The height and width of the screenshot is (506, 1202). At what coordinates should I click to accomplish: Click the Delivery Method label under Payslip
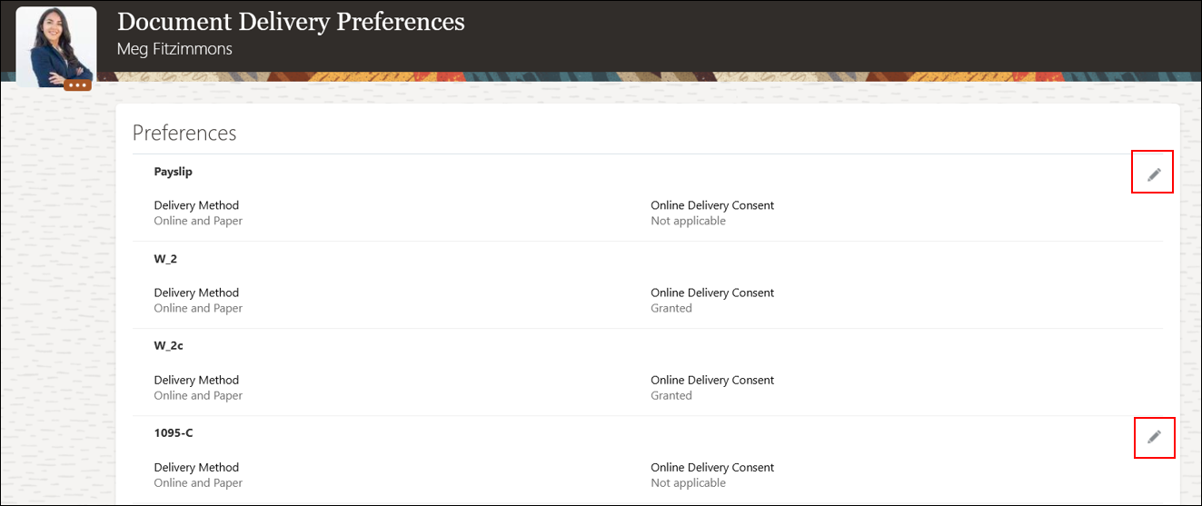pos(196,205)
